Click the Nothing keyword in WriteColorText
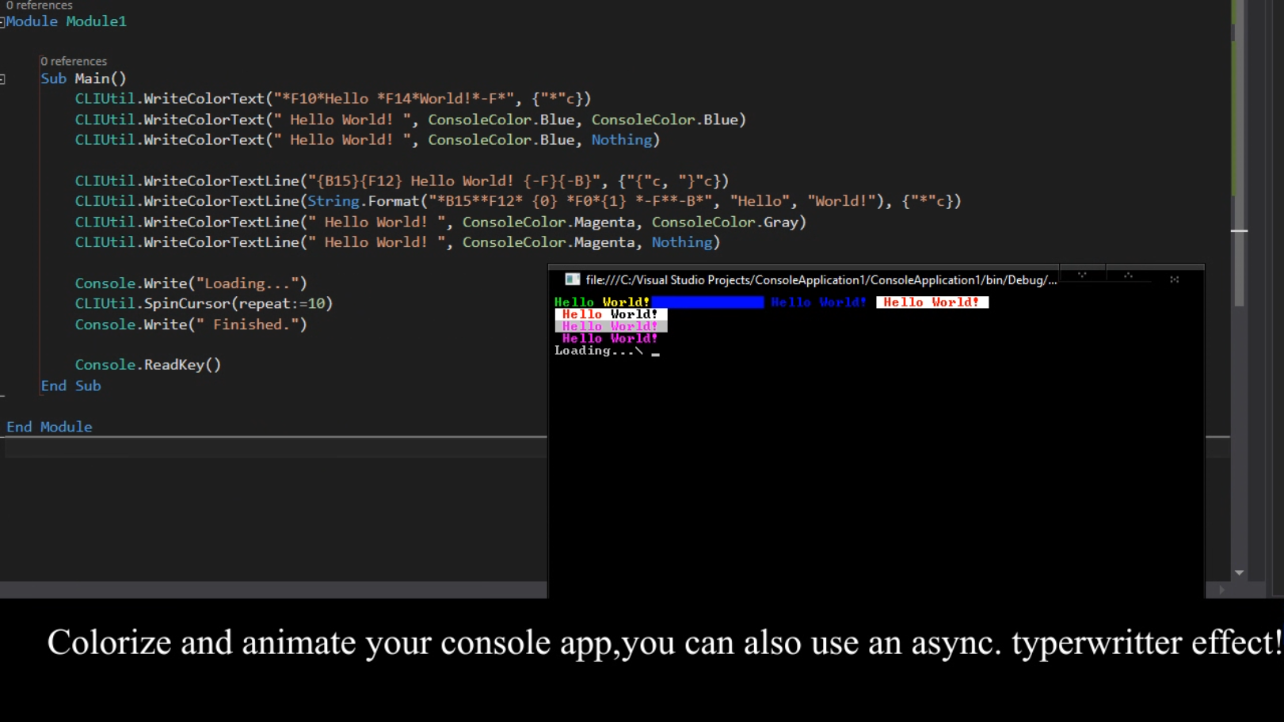Image resolution: width=1284 pixels, height=722 pixels. coord(622,139)
